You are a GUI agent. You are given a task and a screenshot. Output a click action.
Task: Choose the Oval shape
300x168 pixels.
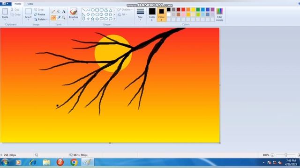click(93, 10)
